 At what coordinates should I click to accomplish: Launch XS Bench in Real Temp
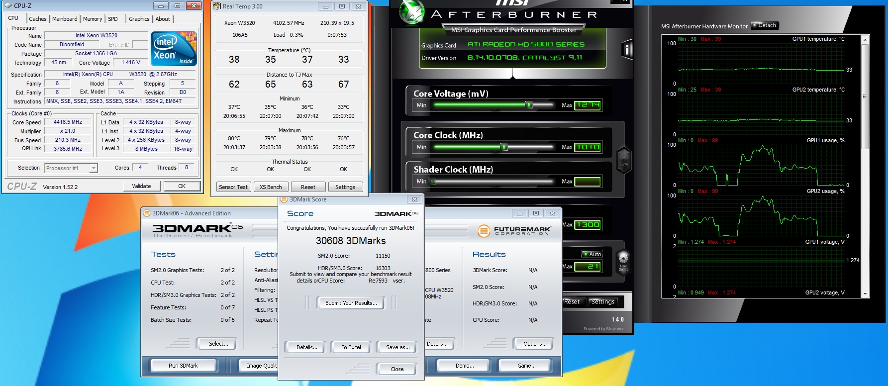point(271,187)
